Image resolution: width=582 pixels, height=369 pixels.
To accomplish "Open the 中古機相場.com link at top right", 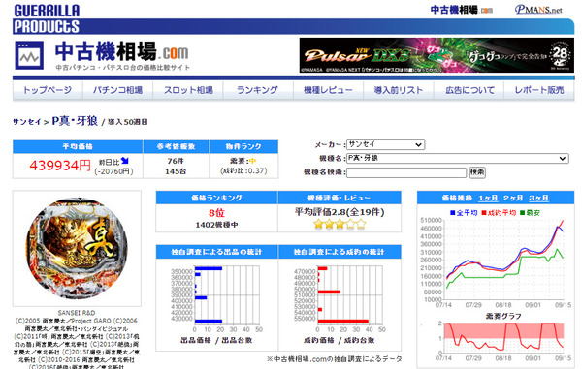I will [x=462, y=10].
